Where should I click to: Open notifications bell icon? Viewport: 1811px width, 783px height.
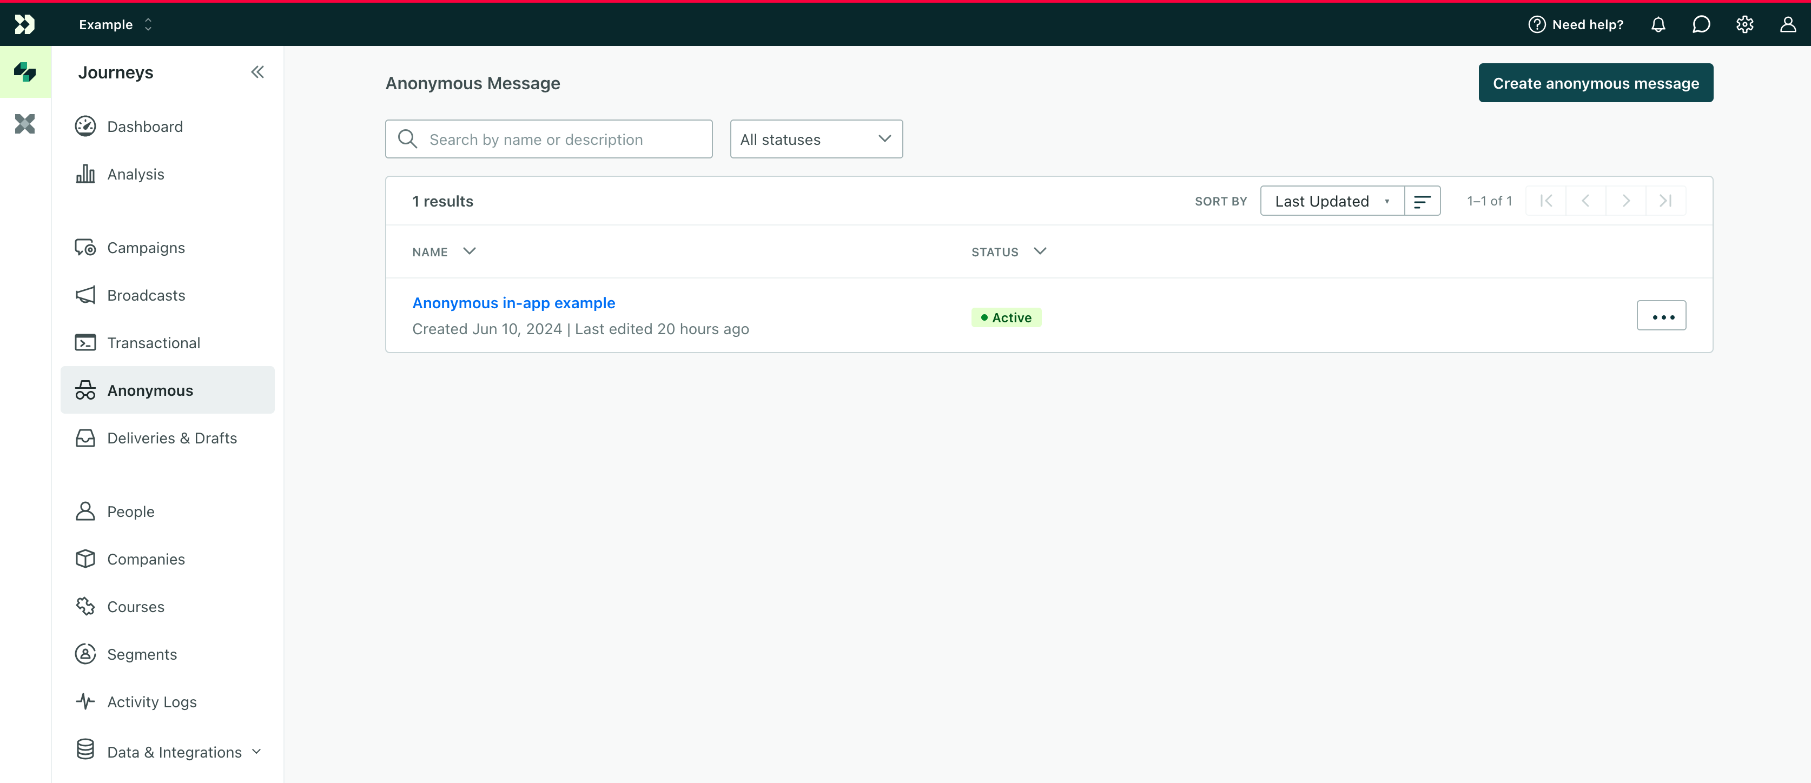[x=1658, y=24]
